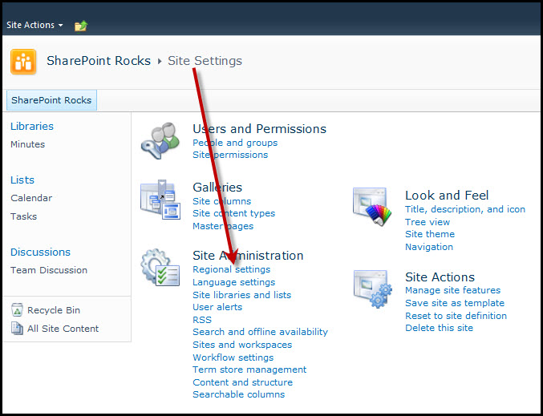Click the Look and Feel icon

click(373, 208)
